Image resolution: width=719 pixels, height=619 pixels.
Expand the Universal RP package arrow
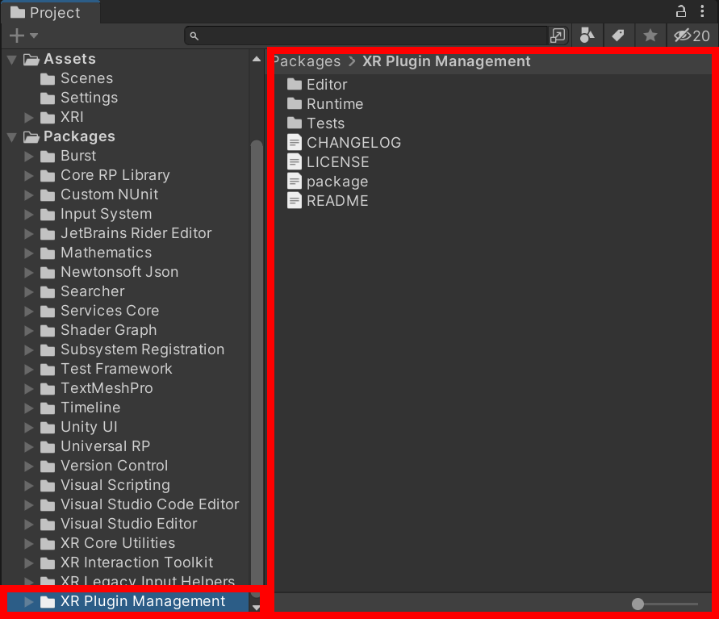pos(29,446)
